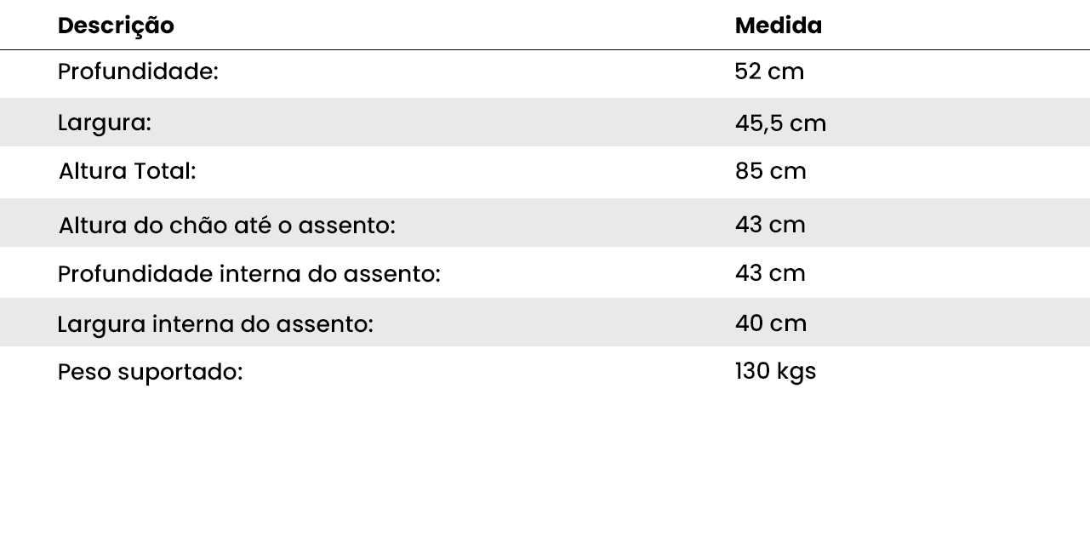Viewport: 1090px width, 543px height.
Task: Select Altura do chão até o assento
Action: click(x=227, y=226)
